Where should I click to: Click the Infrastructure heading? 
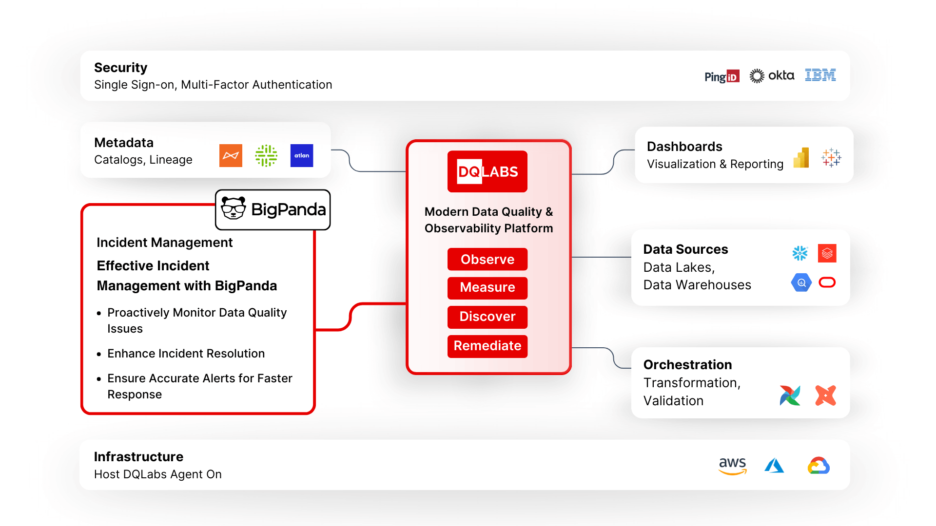[138, 456]
